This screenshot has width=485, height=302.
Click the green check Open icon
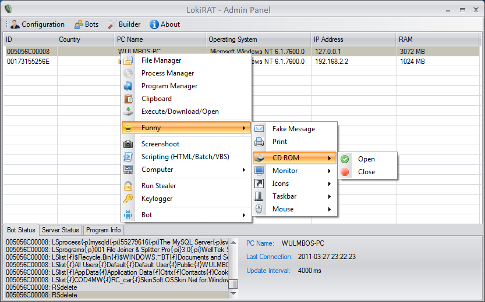[x=345, y=159]
